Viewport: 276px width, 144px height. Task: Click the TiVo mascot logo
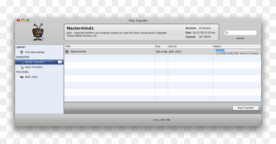pyautogui.click(x=37, y=33)
